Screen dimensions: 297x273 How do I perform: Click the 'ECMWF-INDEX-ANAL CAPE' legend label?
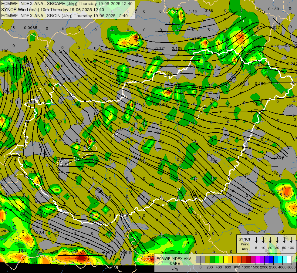coord(175,261)
